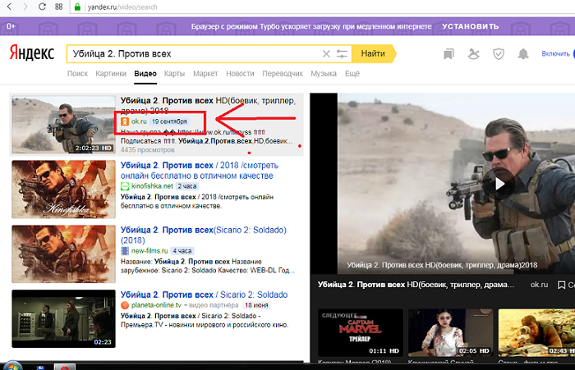Open the bookmarks collections icon
The width and height of the screenshot is (575, 370).
pos(448,54)
